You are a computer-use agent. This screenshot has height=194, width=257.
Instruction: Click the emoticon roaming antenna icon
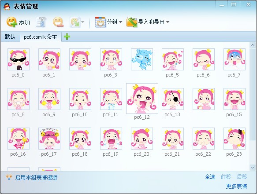coord(9,177)
